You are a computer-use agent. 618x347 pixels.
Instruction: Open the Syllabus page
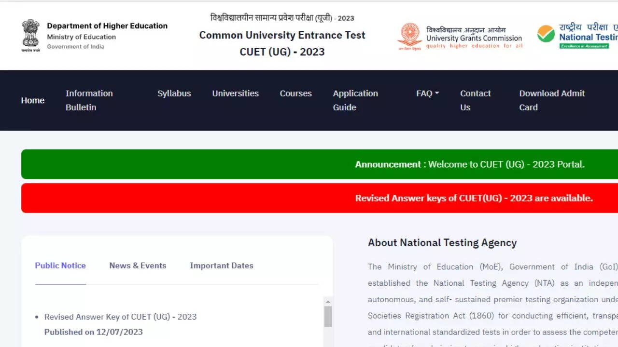(174, 93)
